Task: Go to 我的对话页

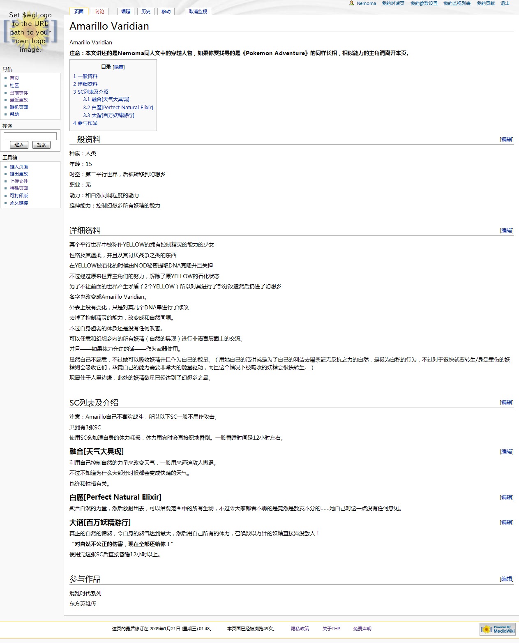Action: click(x=393, y=3)
